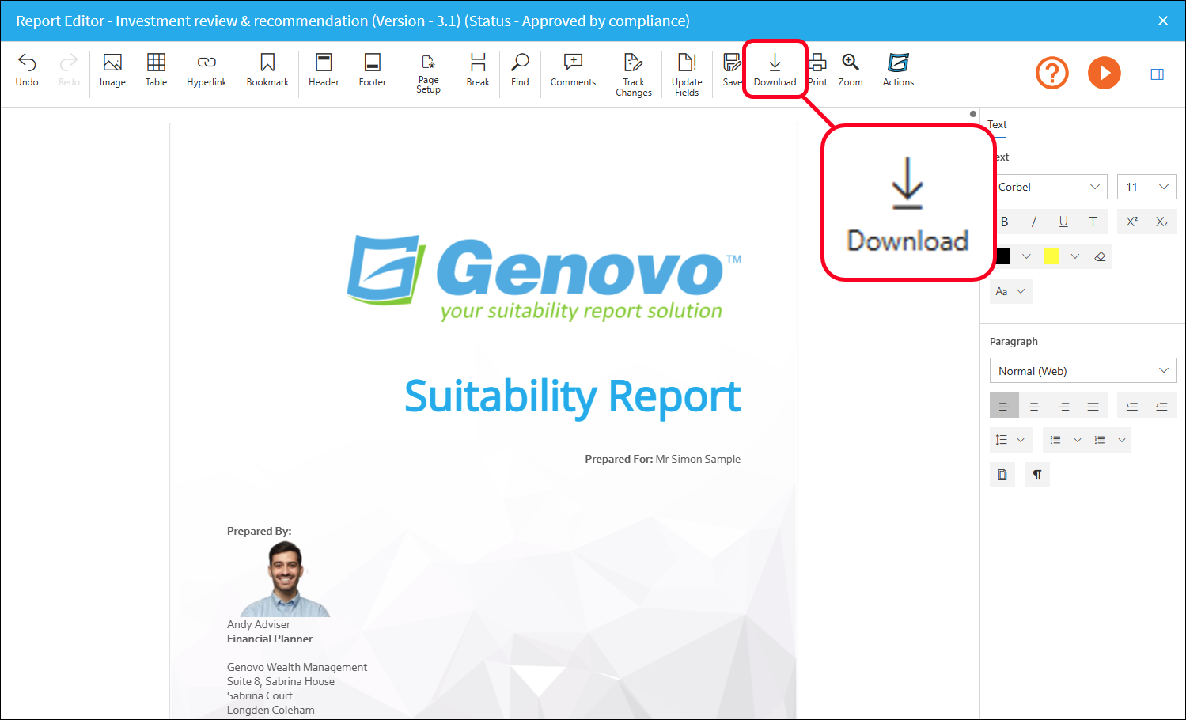The width and height of the screenshot is (1186, 720).
Task: Apply bullet list
Action: 1055,440
